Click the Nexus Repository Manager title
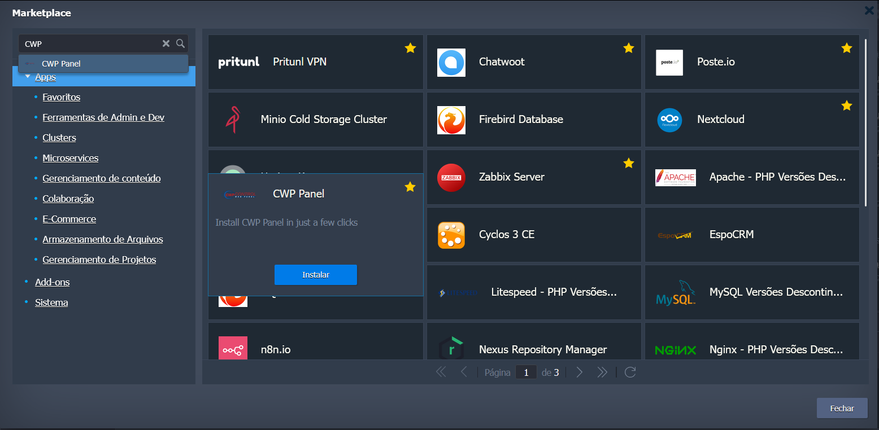The width and height of the screenshot is (879, 430). tap(543, 350)
